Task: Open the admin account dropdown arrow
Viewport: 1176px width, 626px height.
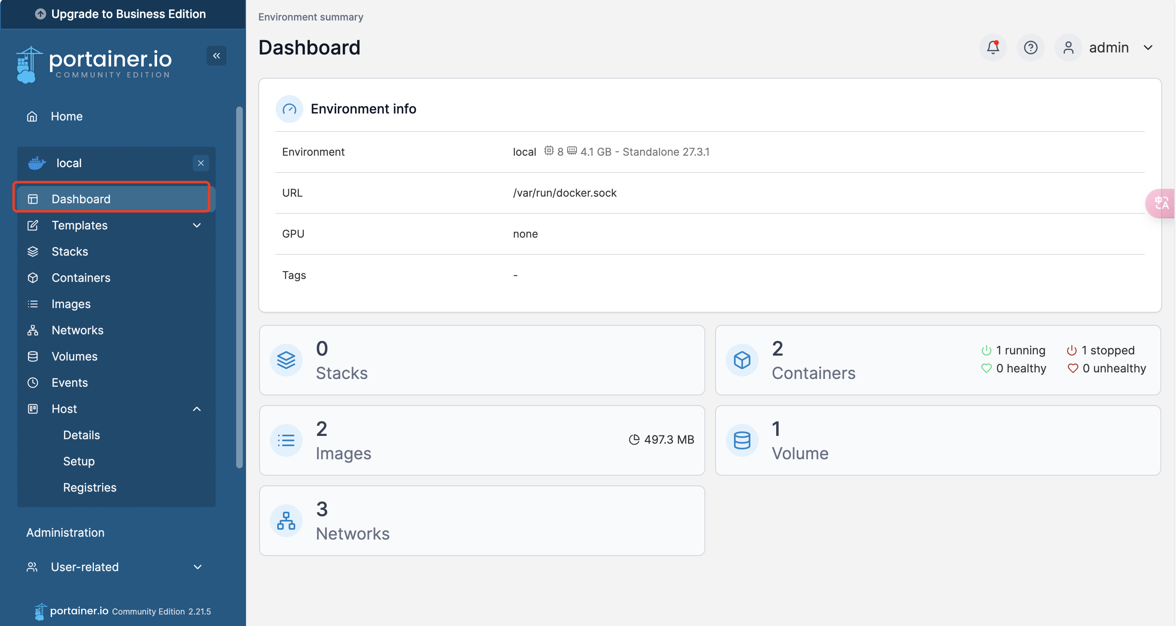Action: click(x=1148, y=48)
